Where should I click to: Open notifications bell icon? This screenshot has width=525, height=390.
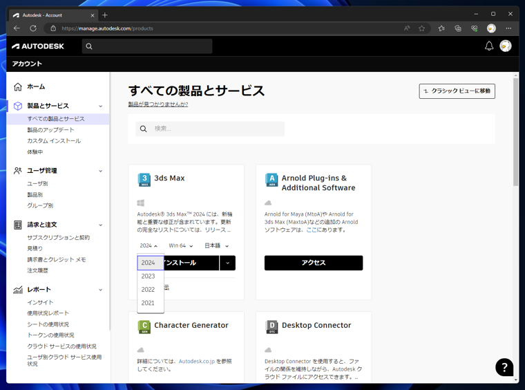coord(489,46)
